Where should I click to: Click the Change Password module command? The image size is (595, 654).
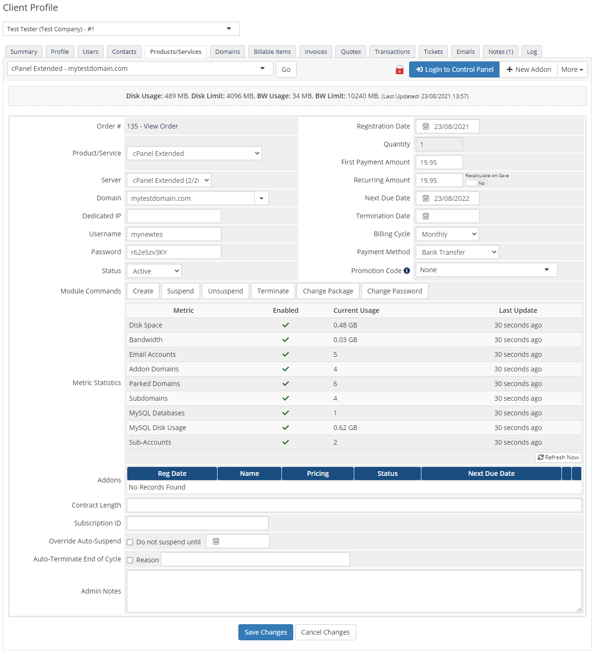pos(394,291)
